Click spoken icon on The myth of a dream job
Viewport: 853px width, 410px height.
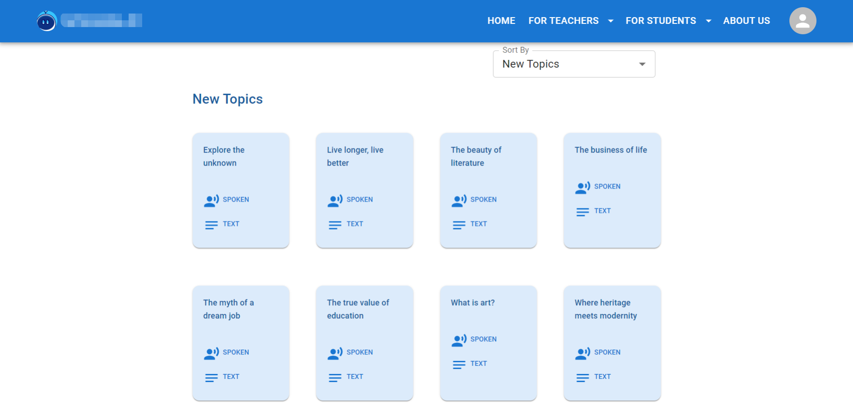(211, 353)
